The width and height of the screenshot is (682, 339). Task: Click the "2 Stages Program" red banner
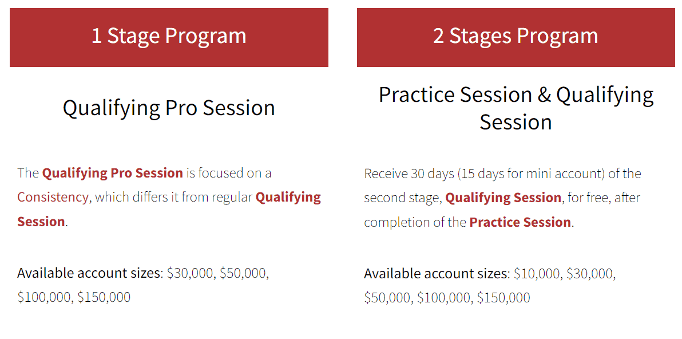click(516, 37)
